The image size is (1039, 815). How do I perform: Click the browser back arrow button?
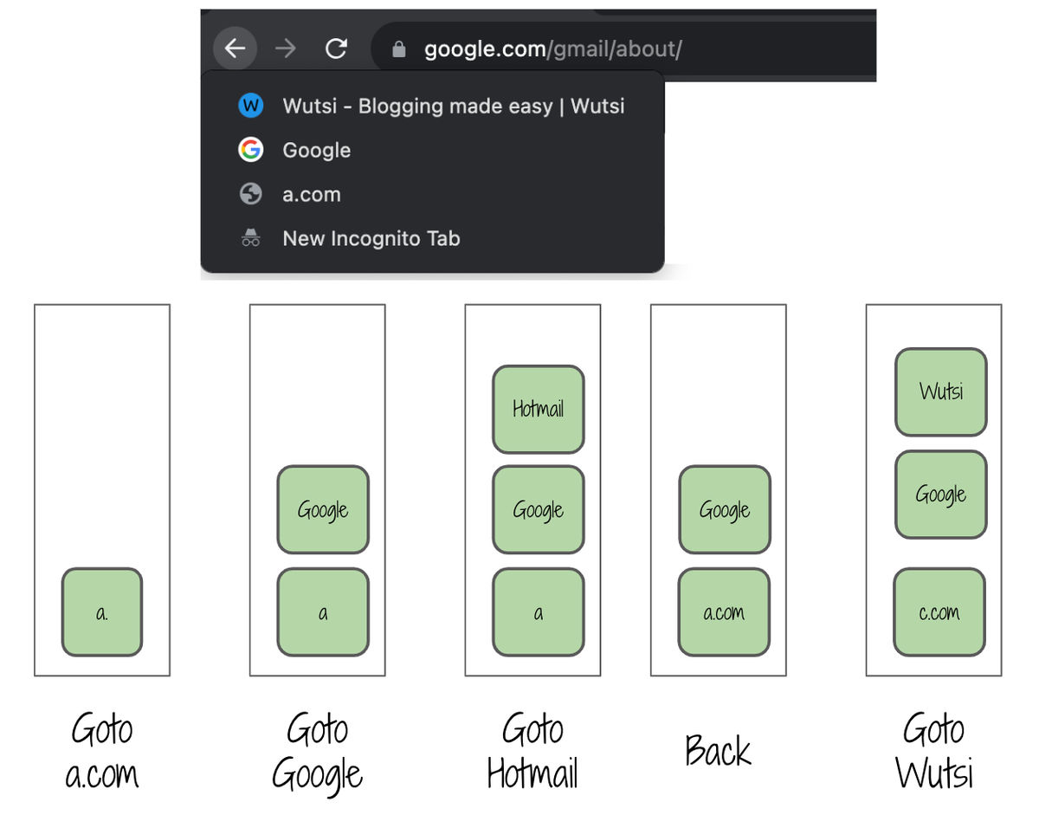tap(235, 49)
